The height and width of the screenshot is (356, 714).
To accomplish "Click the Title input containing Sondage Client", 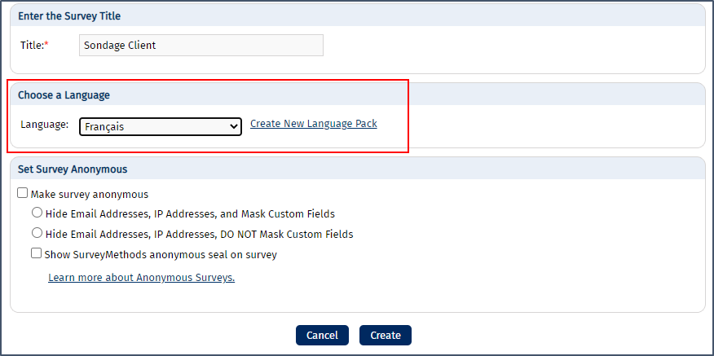I will click(x=201, y=46).
